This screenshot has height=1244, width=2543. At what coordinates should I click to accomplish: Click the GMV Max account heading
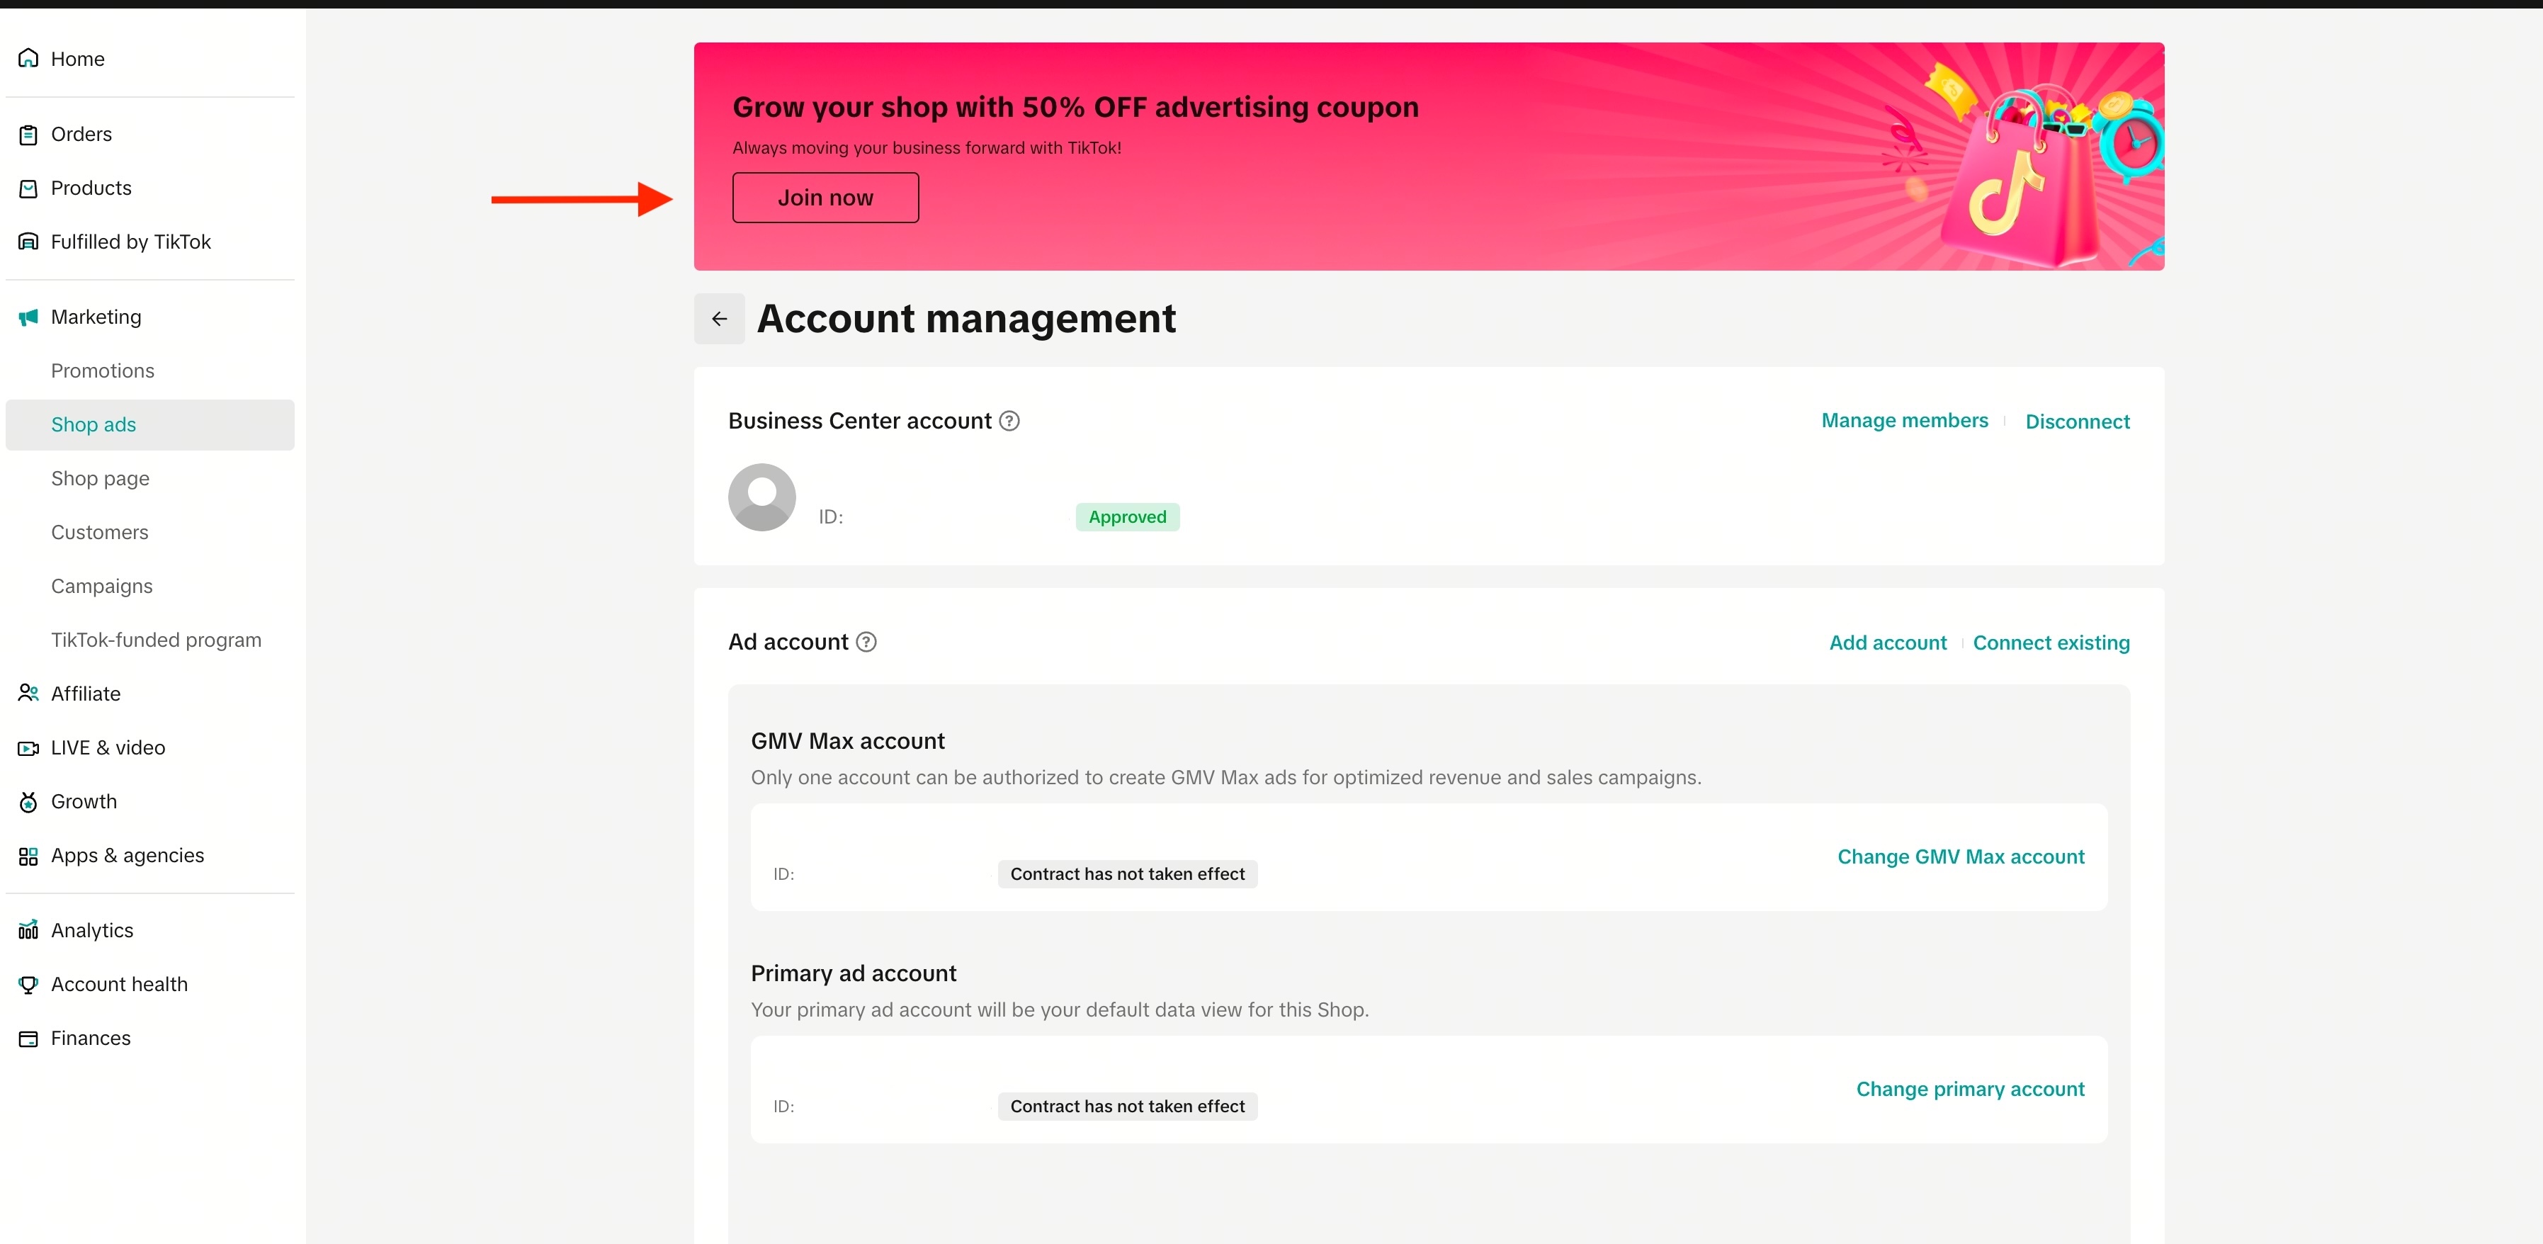pyautogui.click(x=848, y=742)
